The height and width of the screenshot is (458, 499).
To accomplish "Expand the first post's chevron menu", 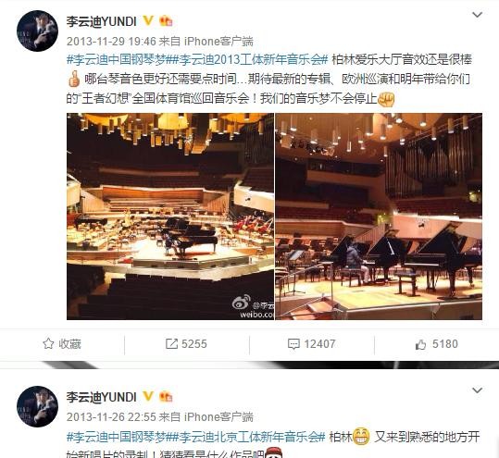I will click(x=477, y=15).
